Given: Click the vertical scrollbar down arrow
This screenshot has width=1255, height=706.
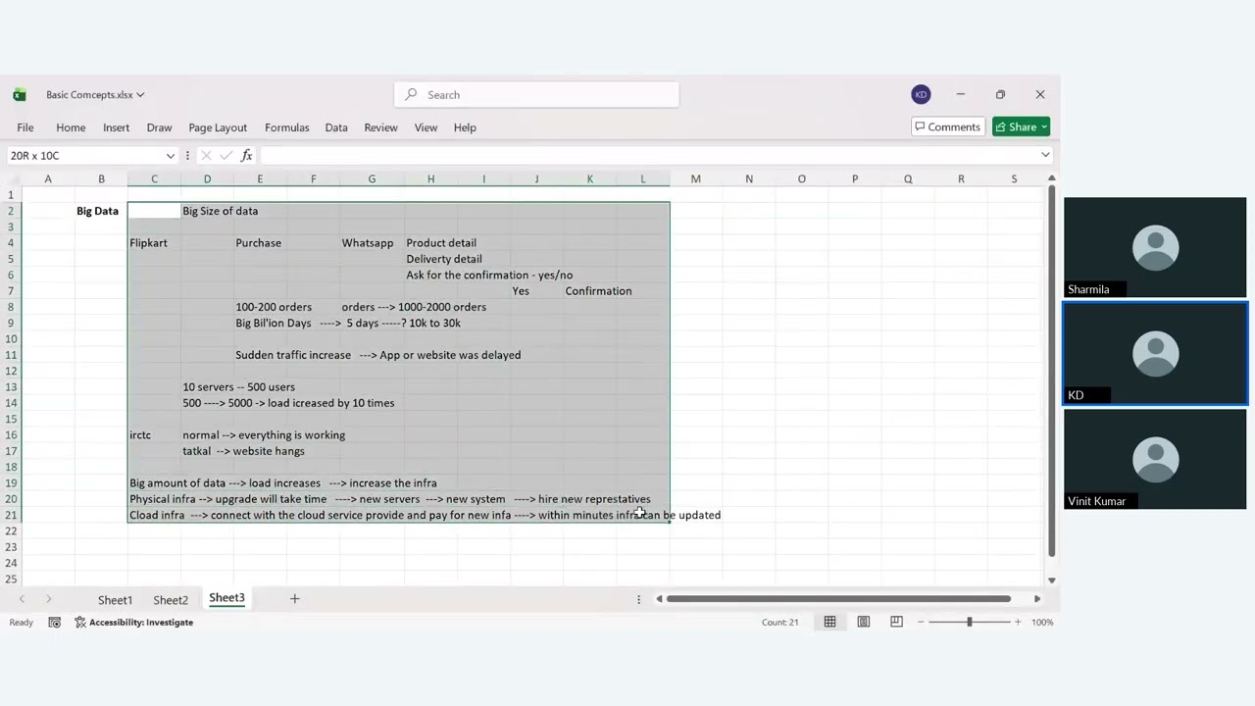Looking at the screenshot, I should tap(1051, 580).
